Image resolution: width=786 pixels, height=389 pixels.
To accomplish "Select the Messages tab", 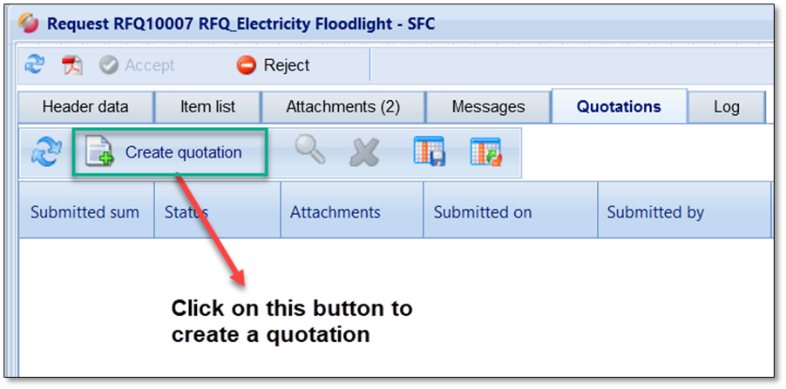I will coord(488,107).
